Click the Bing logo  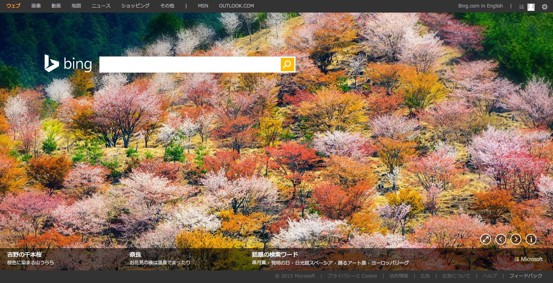68,64
